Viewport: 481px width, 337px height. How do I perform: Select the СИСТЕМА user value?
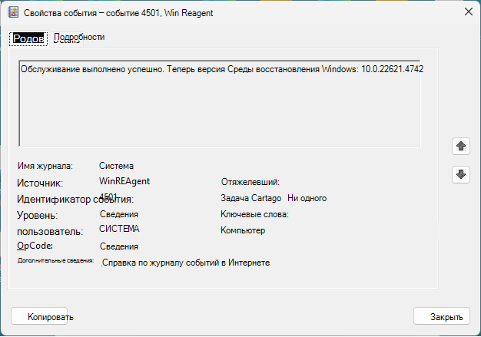[119, 229]
